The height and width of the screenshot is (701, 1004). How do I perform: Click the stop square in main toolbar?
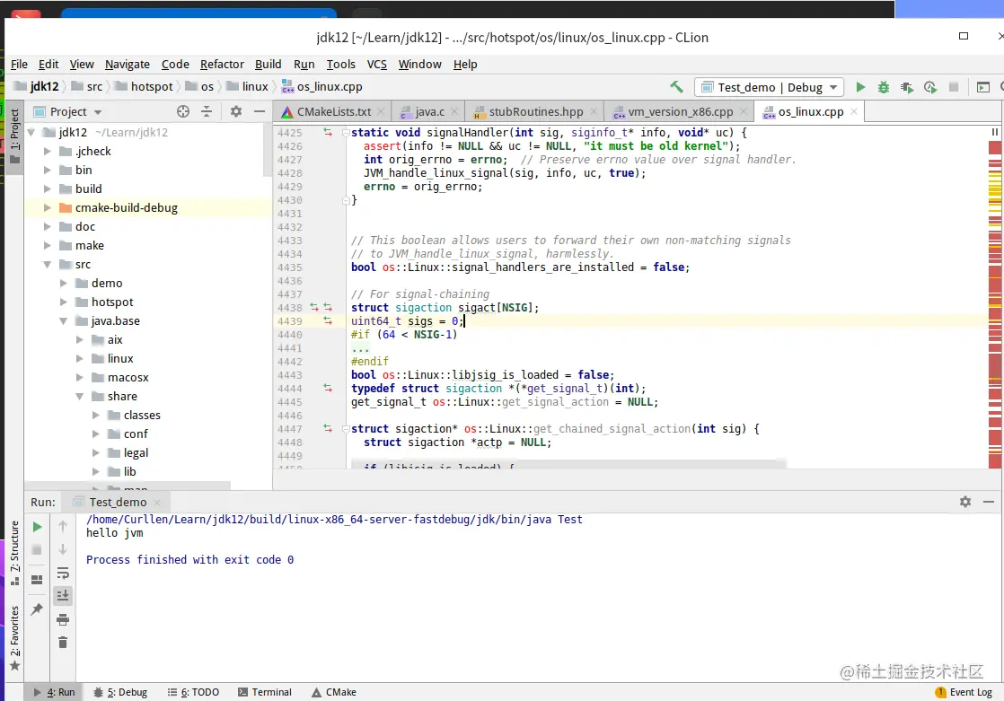point(954,87)
